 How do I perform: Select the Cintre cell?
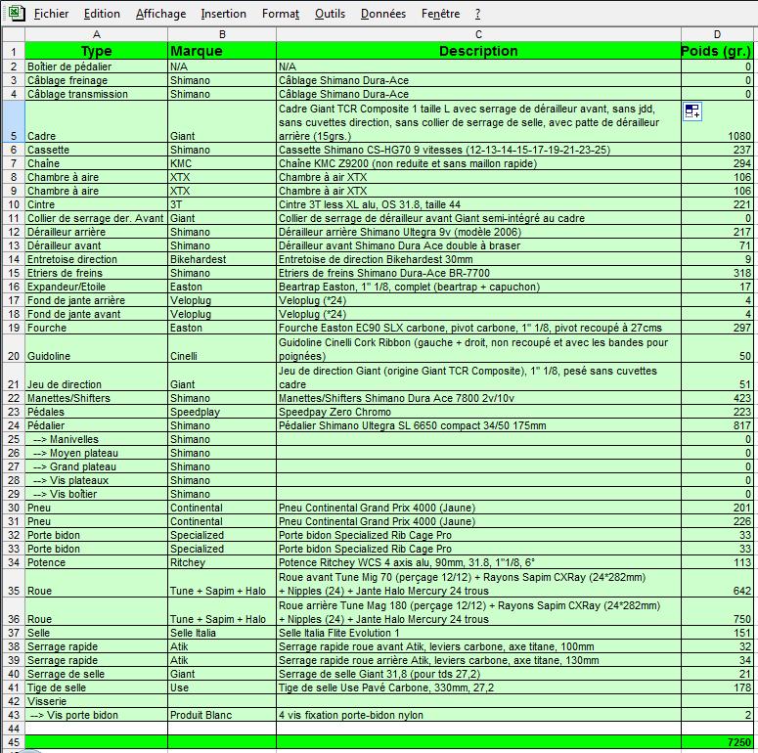pos(96,204)
